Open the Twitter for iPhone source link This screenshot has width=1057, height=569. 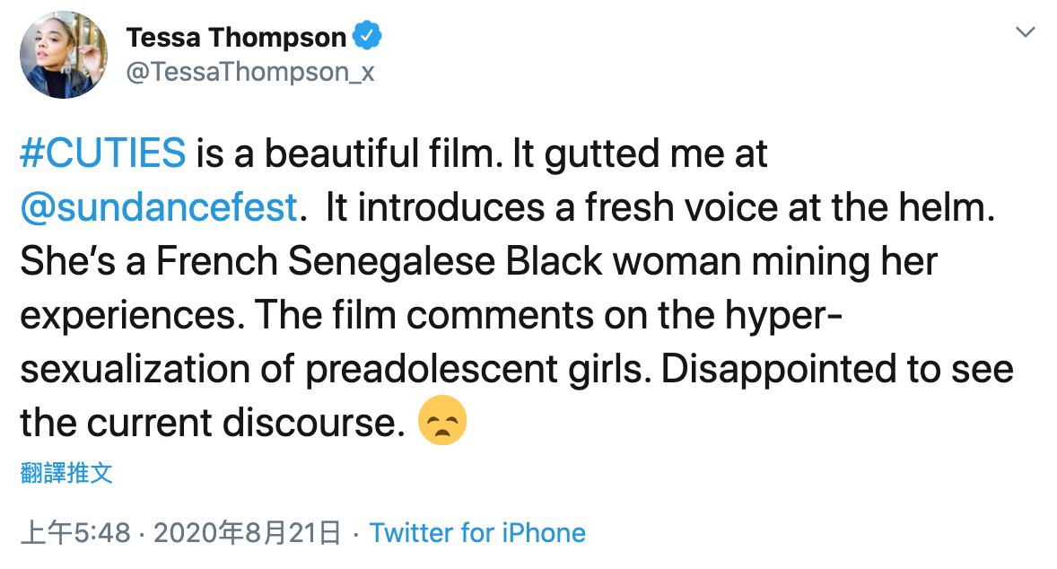477,533
